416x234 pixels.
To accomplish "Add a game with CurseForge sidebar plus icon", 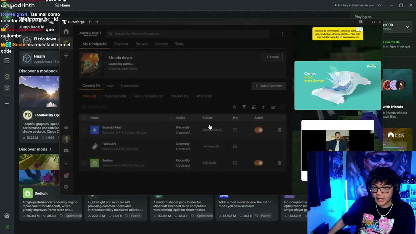I will 66,56.
